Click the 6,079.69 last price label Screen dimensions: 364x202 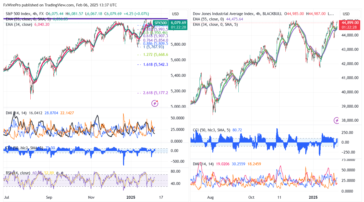point(178,23)
